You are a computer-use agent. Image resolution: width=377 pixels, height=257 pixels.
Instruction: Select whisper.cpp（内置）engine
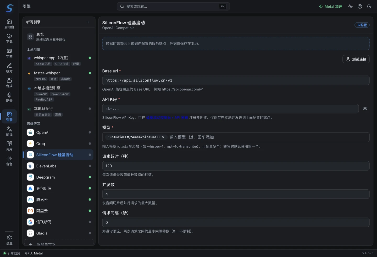pos(59,61)
